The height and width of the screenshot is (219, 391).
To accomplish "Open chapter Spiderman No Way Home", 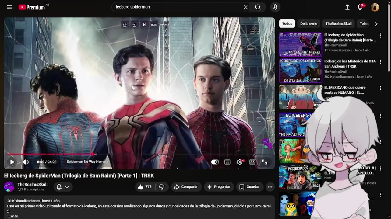I will point(88,162).
